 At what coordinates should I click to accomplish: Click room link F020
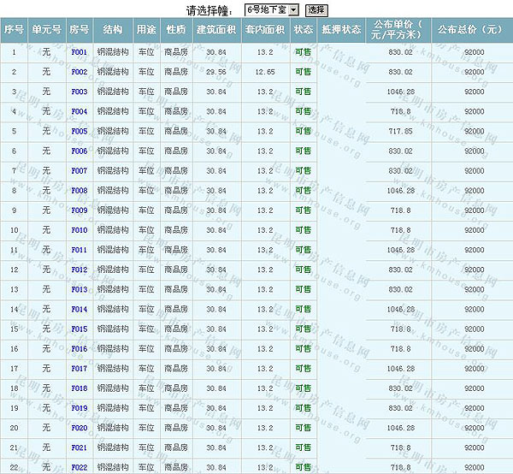tap(79, 428)
